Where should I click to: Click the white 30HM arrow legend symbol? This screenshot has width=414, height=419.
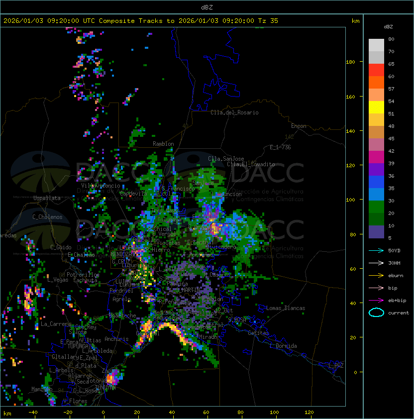pyautogui.click(x=376, y=263)
